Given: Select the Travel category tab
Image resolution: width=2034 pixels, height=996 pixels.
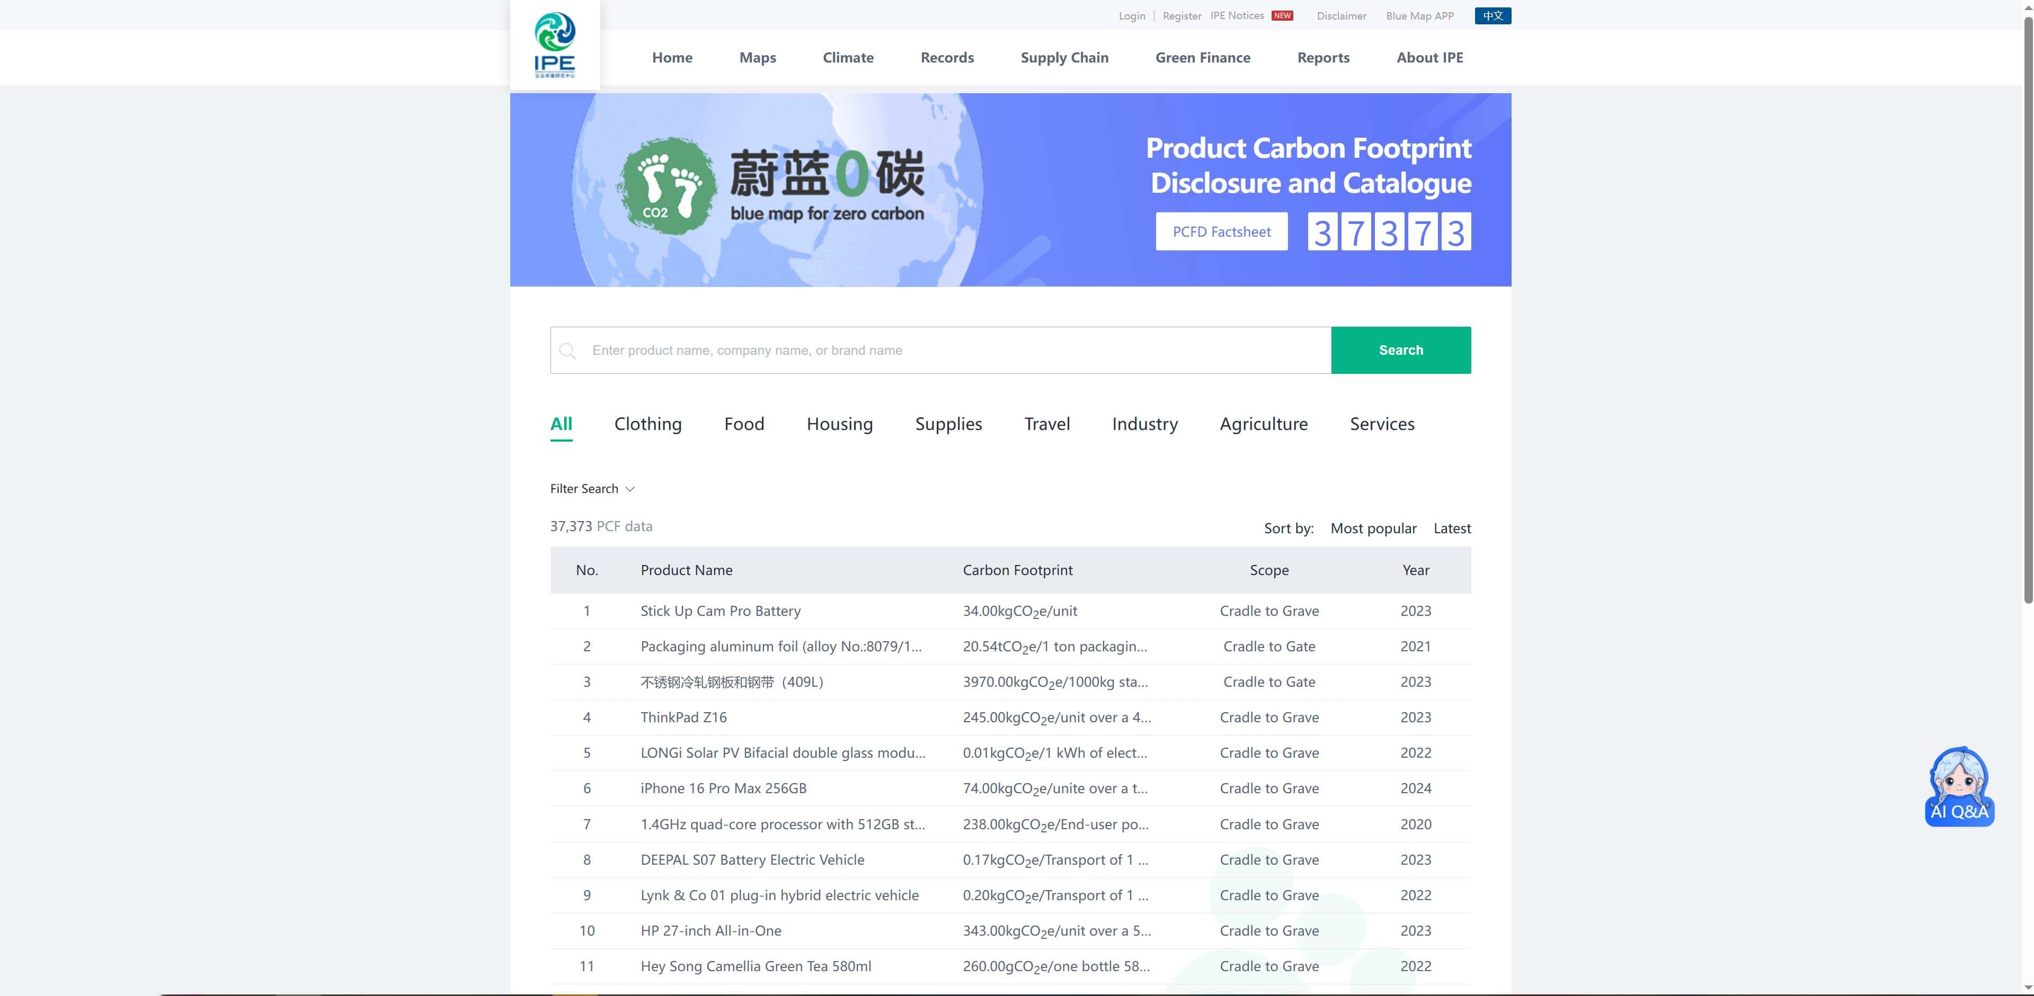Looking at the screenshot, I should coord(1047,424).
